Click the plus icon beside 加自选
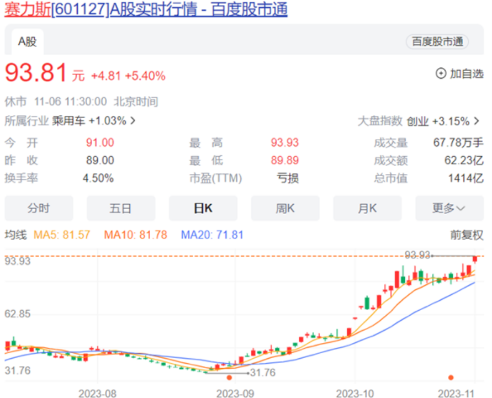 (441, 74)
